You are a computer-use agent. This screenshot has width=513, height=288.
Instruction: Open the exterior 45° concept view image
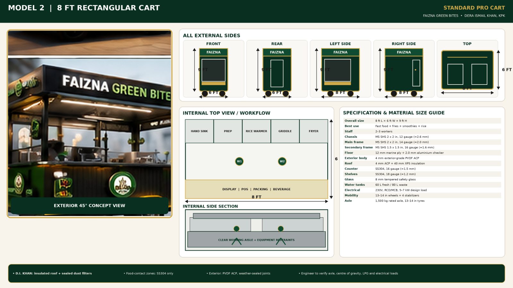(x=89, y=124)
